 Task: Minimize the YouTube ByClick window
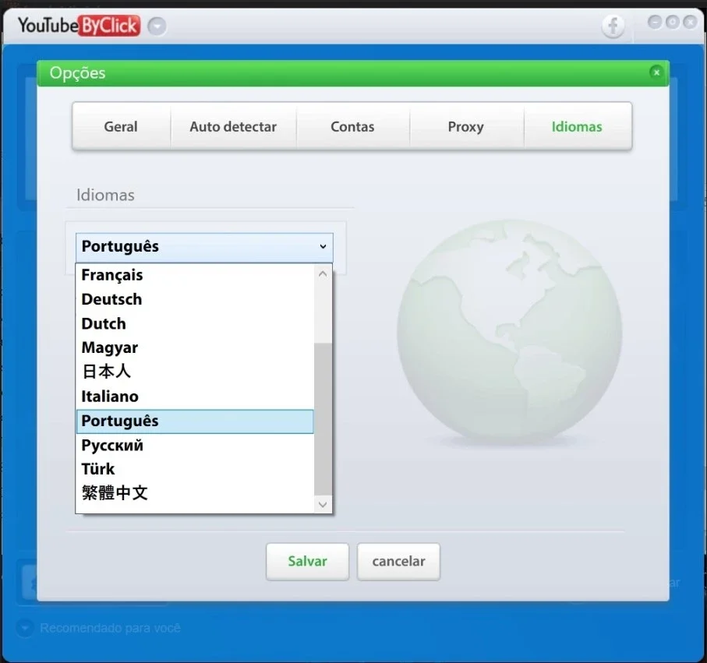(x=654, y=22)
